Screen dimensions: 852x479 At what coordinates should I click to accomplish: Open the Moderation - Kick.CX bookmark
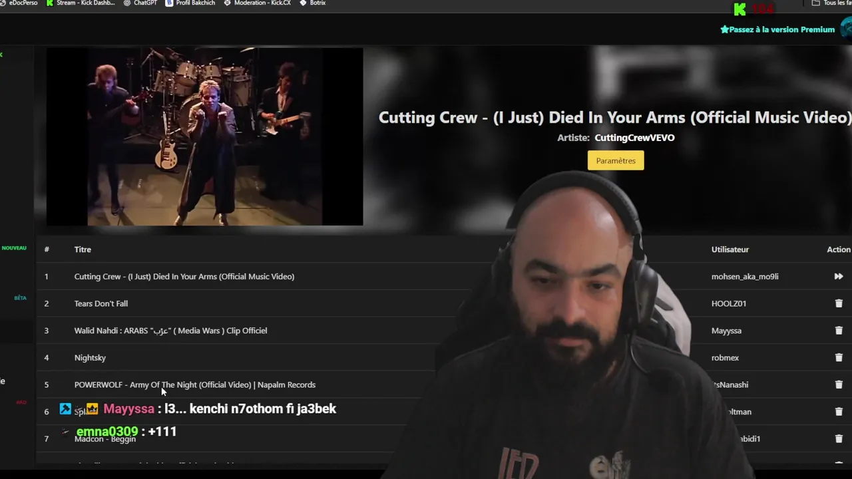click(x=257, y=3)
